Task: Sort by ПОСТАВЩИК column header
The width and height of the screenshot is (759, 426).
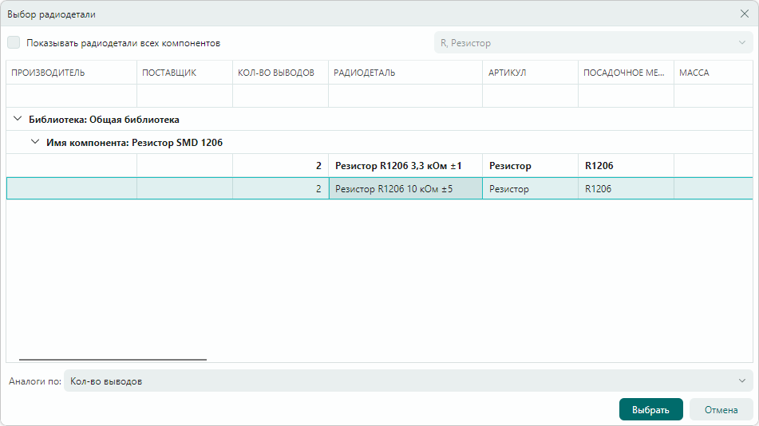Action: pos(184,73)
